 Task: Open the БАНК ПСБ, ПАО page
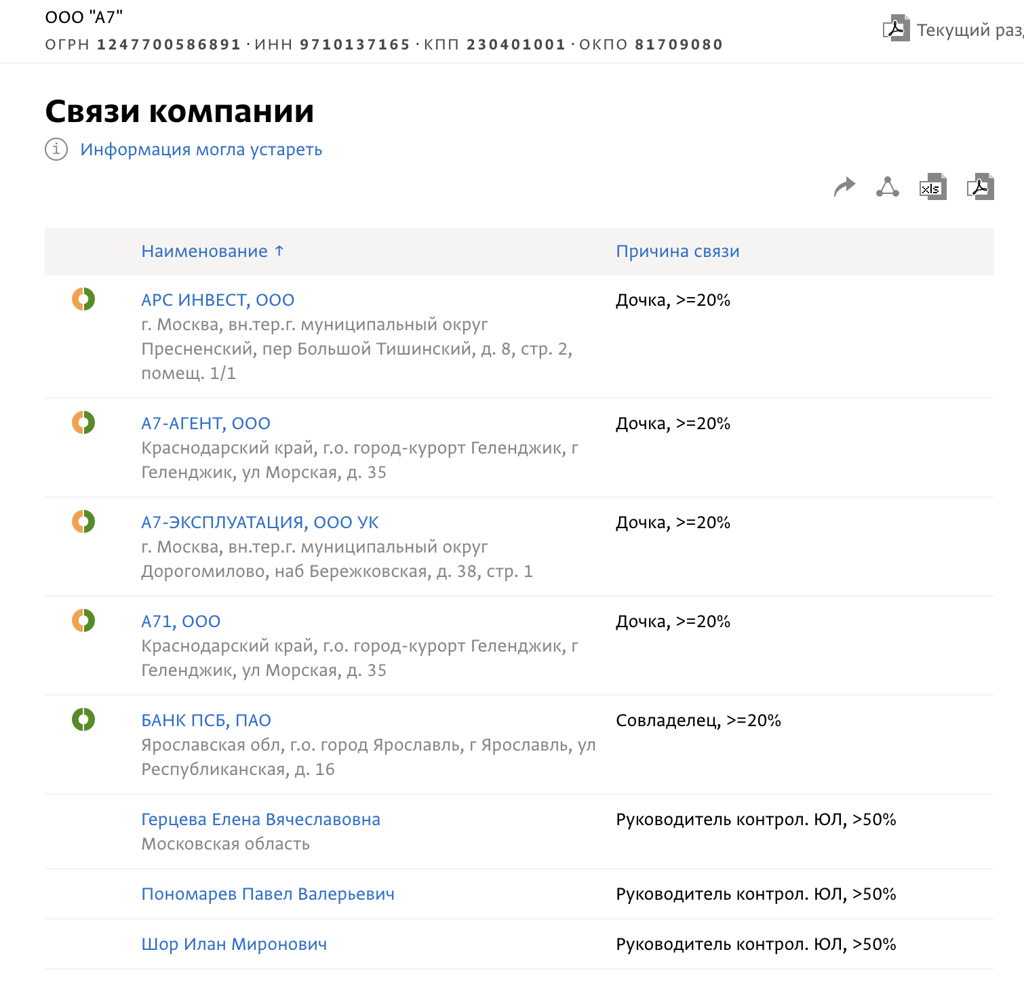[205, 720]
